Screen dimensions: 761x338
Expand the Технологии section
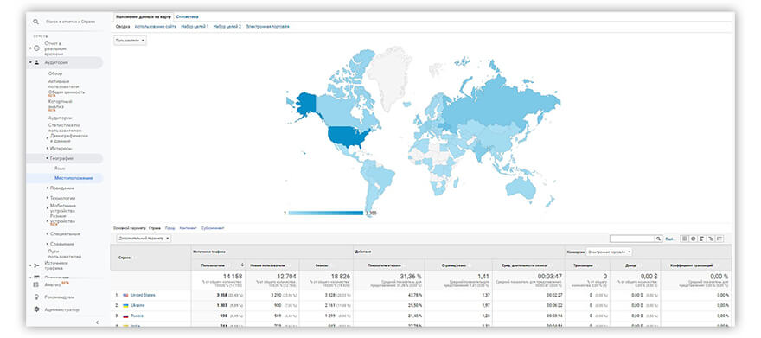click(47, 198)
